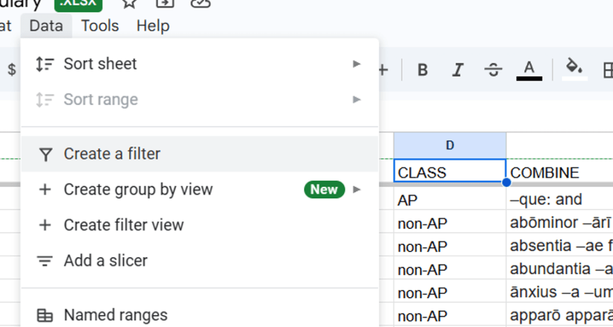
Task: Increase font size with plus button
Action: [383, 70]
